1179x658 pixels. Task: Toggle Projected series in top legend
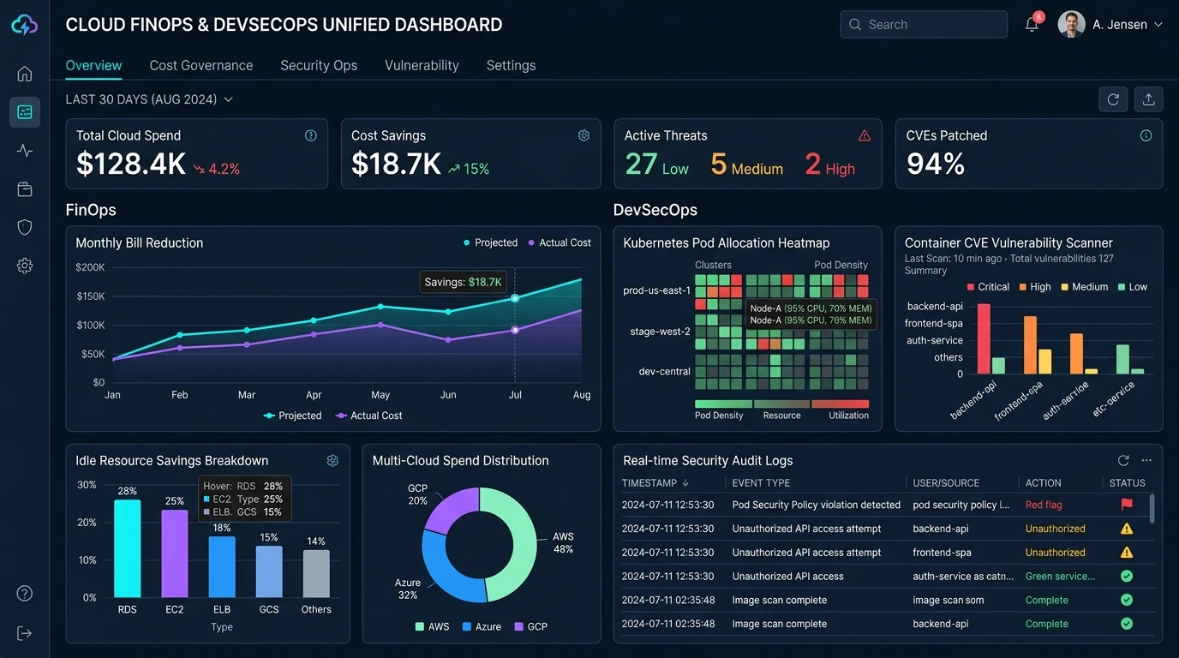(490, 242)
